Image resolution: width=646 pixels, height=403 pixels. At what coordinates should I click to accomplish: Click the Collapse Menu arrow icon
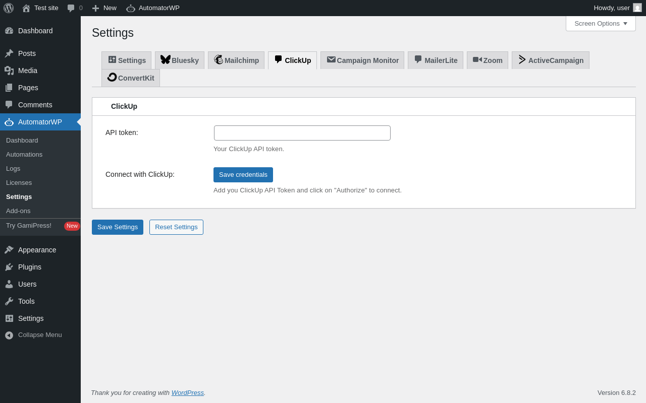pyautogui.click(x=9, y=335)
